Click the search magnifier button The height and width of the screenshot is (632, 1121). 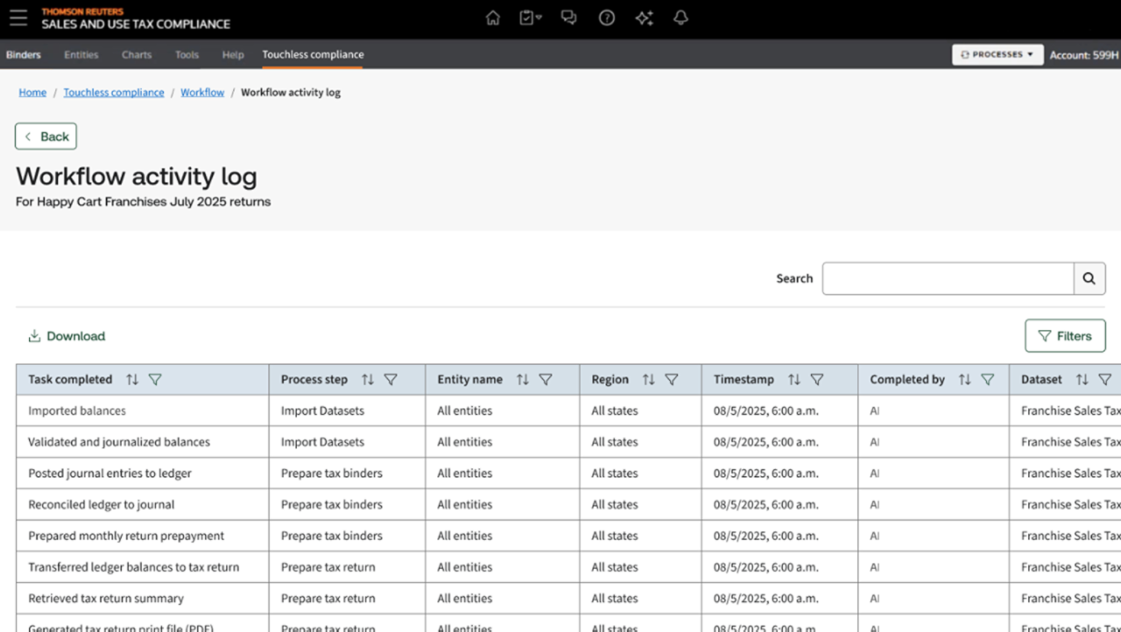click(1089, 278)
